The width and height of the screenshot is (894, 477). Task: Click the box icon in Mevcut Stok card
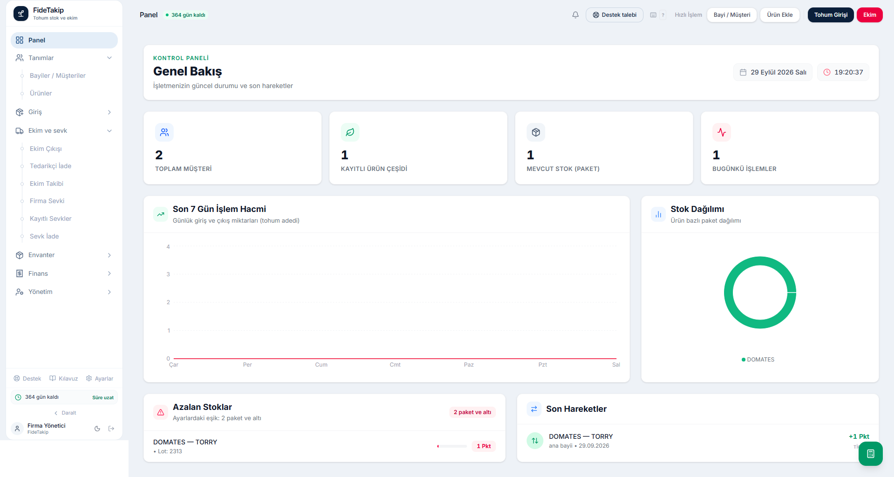click(x=536, y=132)
